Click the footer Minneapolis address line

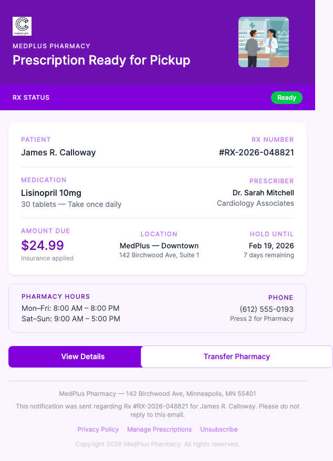coord(159,393)
